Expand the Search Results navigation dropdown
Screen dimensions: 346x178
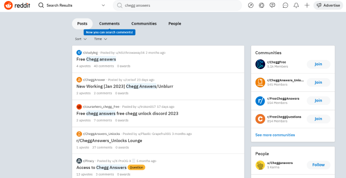[x=72, y=5]
